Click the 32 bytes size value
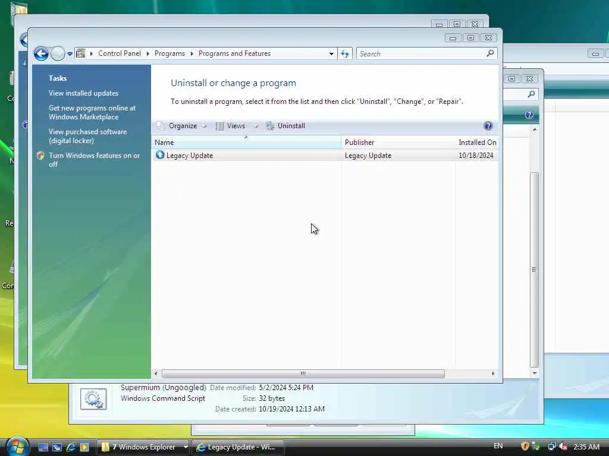 coord(272,398)
